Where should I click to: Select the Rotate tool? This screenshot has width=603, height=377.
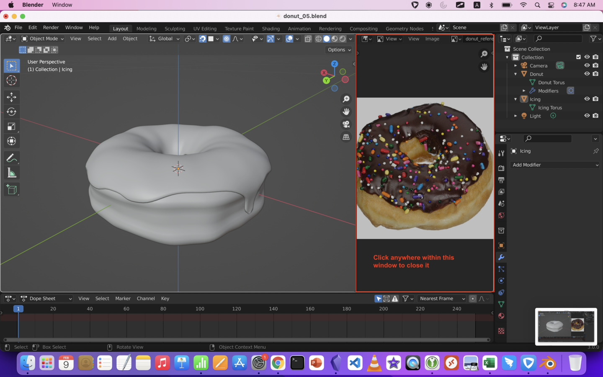[x=11, y=111]
